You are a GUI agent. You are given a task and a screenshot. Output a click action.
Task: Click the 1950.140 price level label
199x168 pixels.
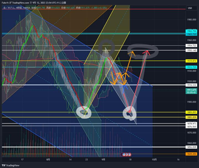(192, 50)
